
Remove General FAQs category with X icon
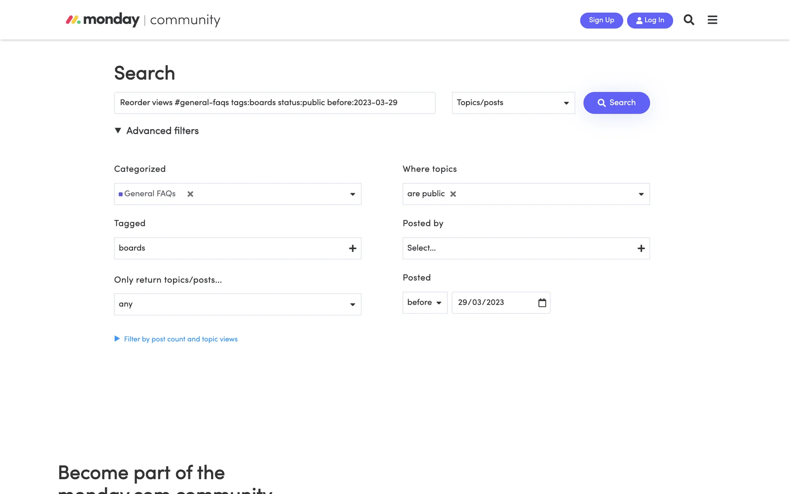(x=190, y=194)
